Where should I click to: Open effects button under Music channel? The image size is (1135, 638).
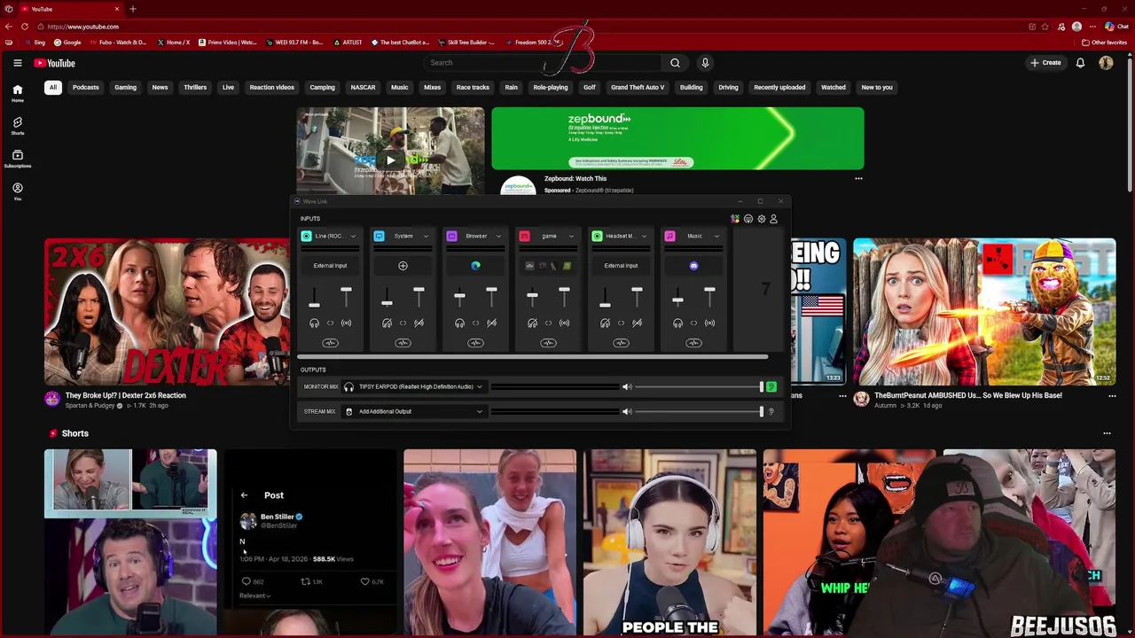(x=693, y=343)
